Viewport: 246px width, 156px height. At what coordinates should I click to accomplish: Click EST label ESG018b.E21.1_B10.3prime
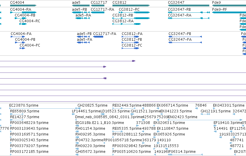coord(100,123)
